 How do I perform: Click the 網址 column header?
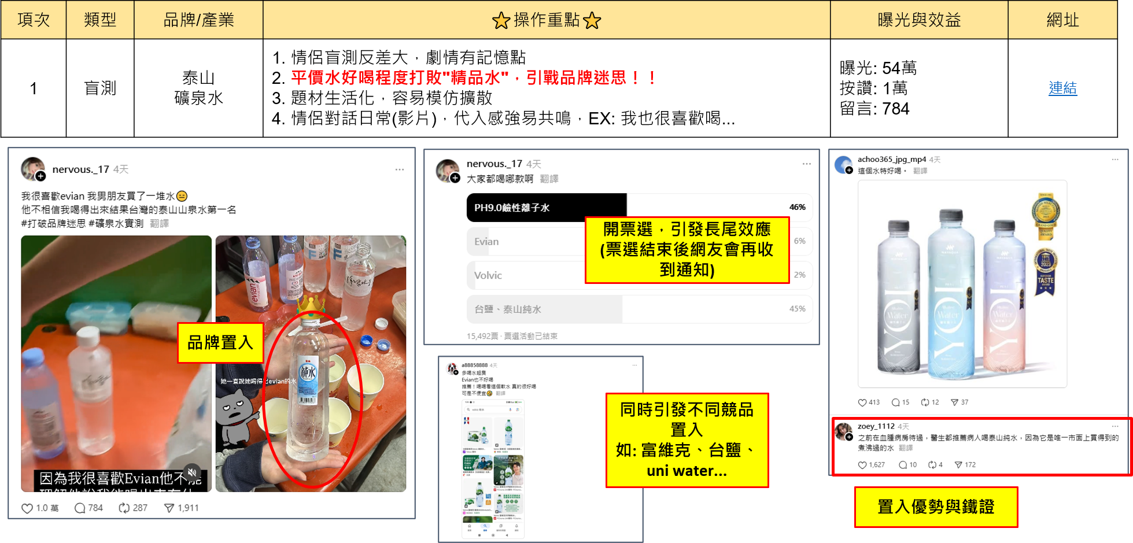point(1062,20)
